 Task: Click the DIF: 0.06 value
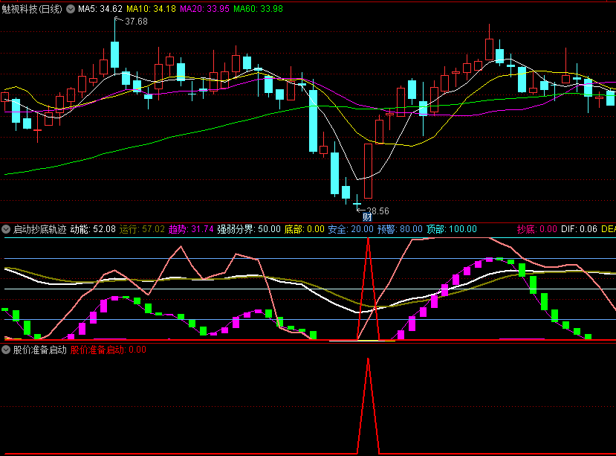(x=579, y=229)
